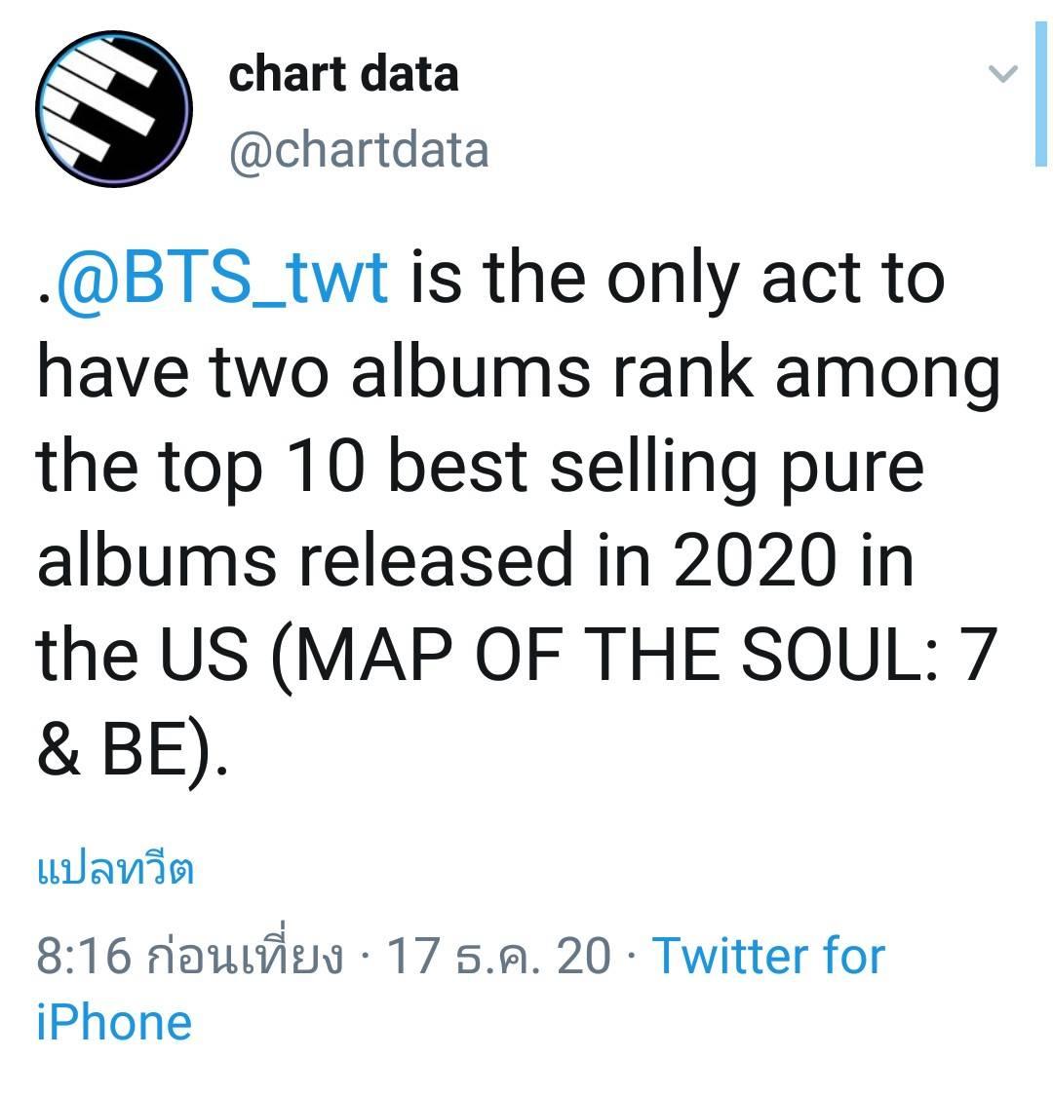Click the แปลทวีต translate link
The image size is (1053, 1095).
coord(115,869)
